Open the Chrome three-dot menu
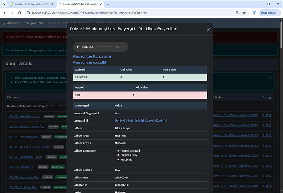 click(278, 13)
